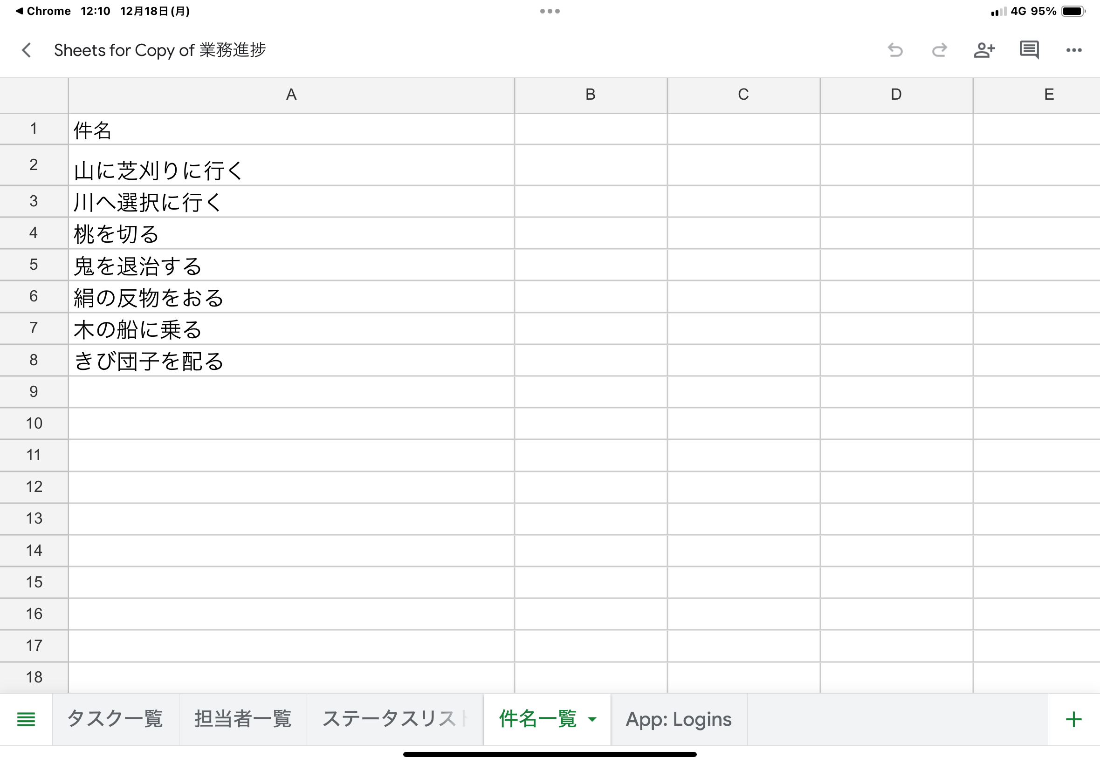
Task: Open the 担当者一覧 sheet
Action: (243, 718)
